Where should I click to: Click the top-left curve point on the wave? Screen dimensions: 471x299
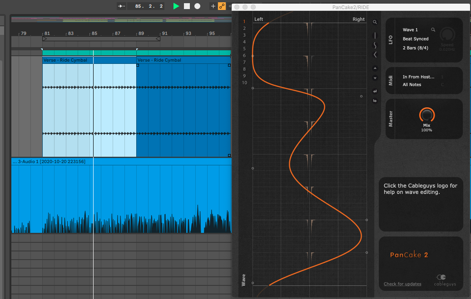(x=253, y=56)
